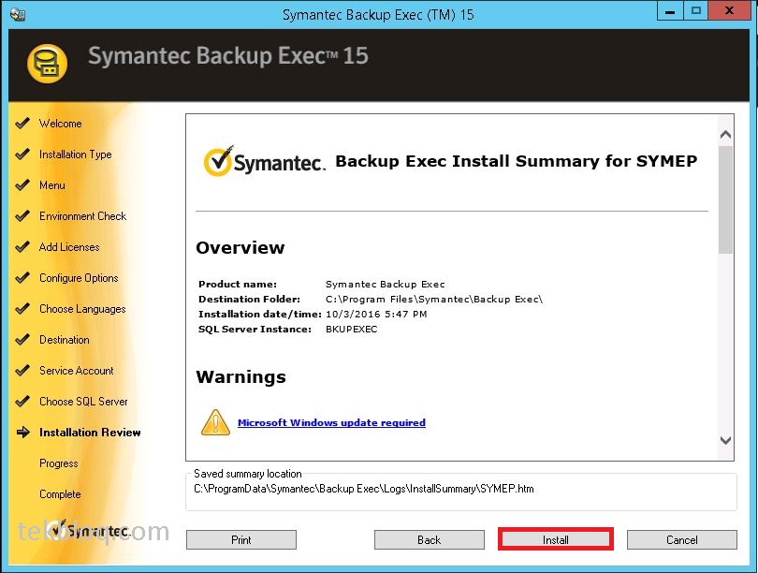
Task: Cancel the Backup Exec installation
Action: tap(681, 539)
